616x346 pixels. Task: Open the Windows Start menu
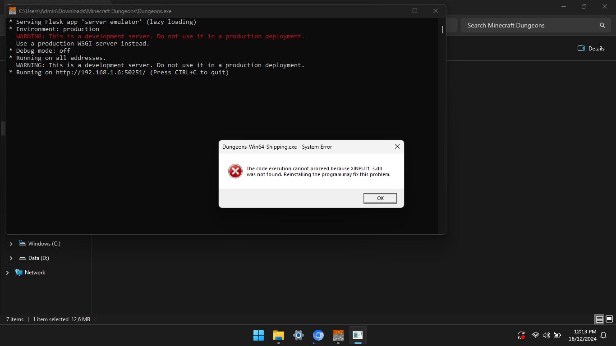[258, 335]
